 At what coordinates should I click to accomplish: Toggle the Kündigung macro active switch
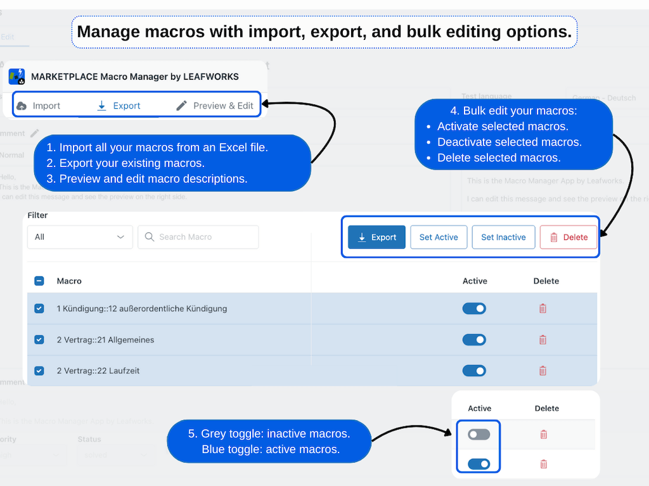[x=474, y=308]
